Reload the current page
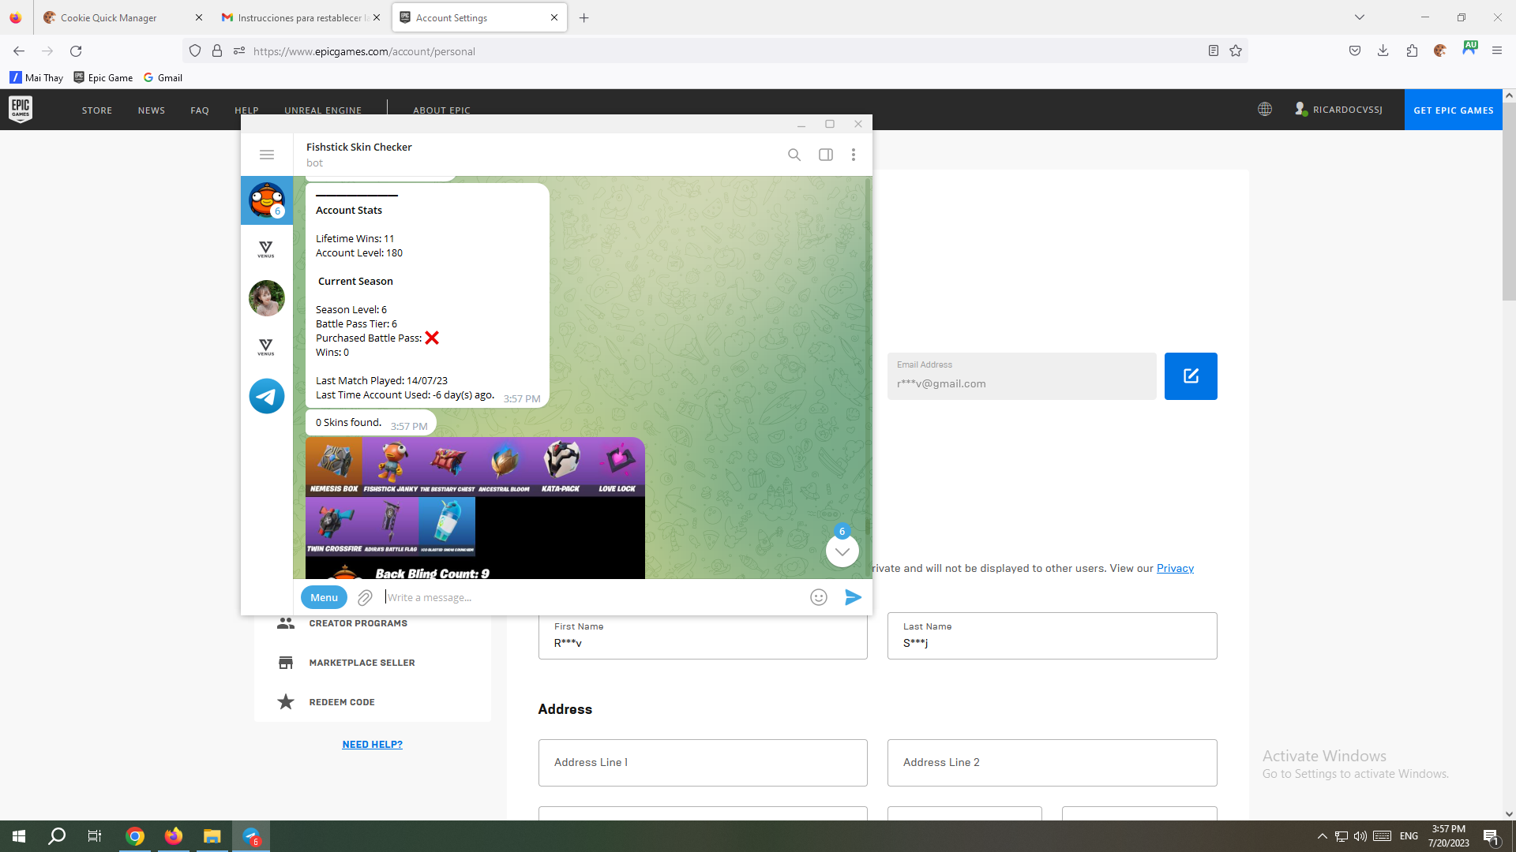This screenshot has height=852, width=1516. click(76, 51)
